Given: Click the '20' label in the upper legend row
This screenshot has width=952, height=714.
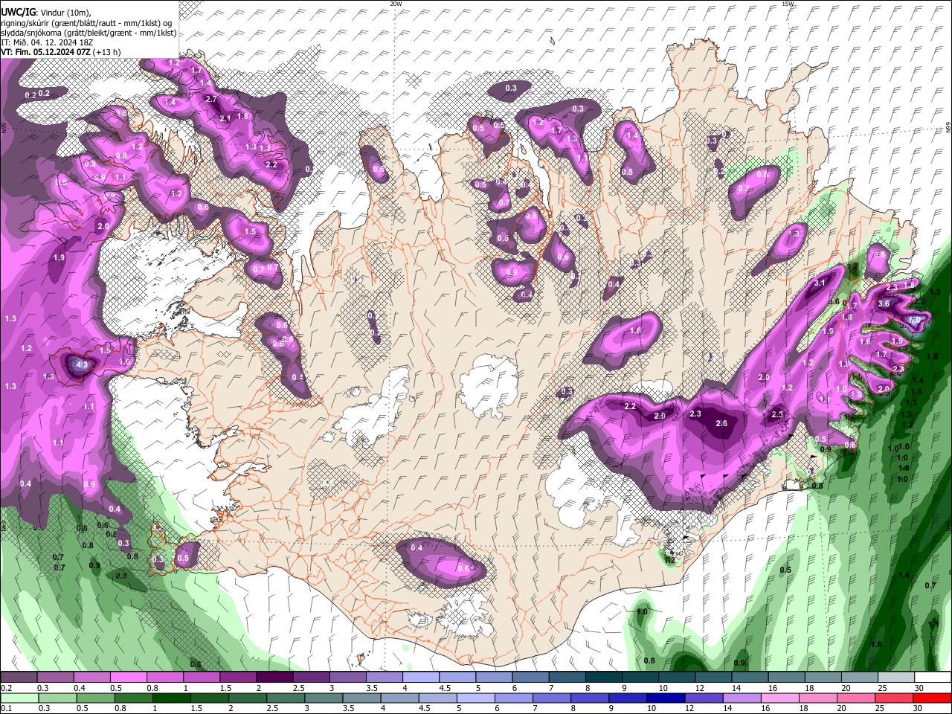Looking at the screenshot, I should (x=846, y=688).
